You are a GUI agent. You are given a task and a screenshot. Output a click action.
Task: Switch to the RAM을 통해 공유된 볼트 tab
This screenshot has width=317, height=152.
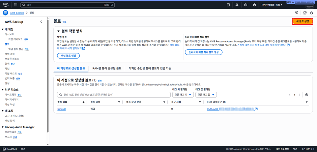pos(107,68)
